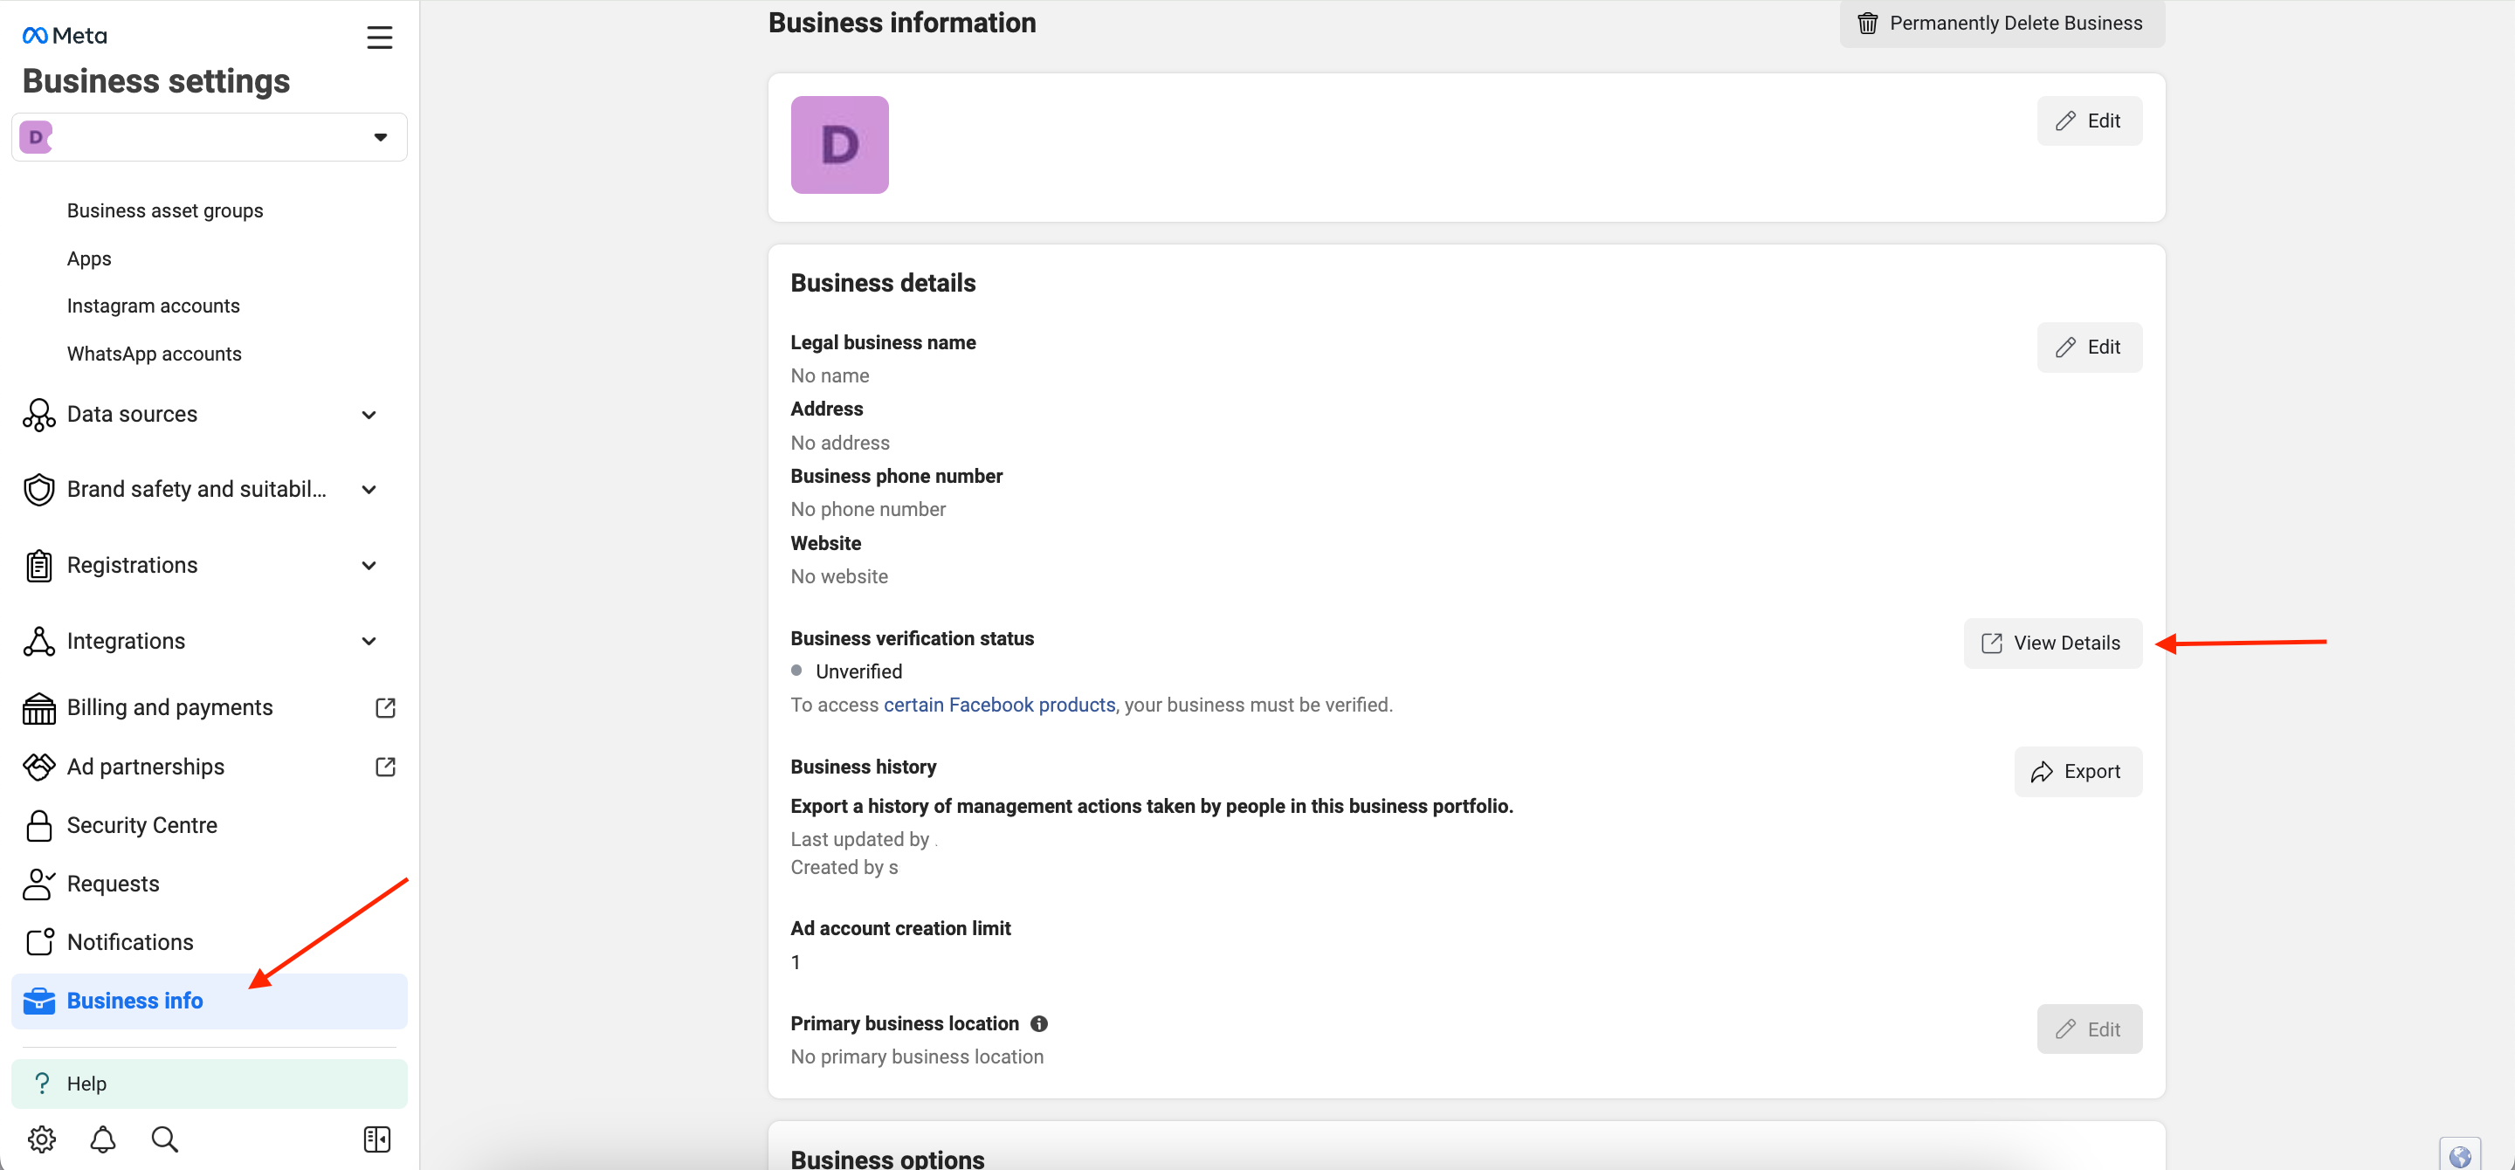Open settings gear icon at bottom
This screenshot has height=1170, width=2515.
pos(42,1139)
